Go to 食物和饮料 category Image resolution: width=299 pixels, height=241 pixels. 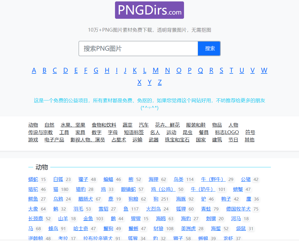[104, 125]
